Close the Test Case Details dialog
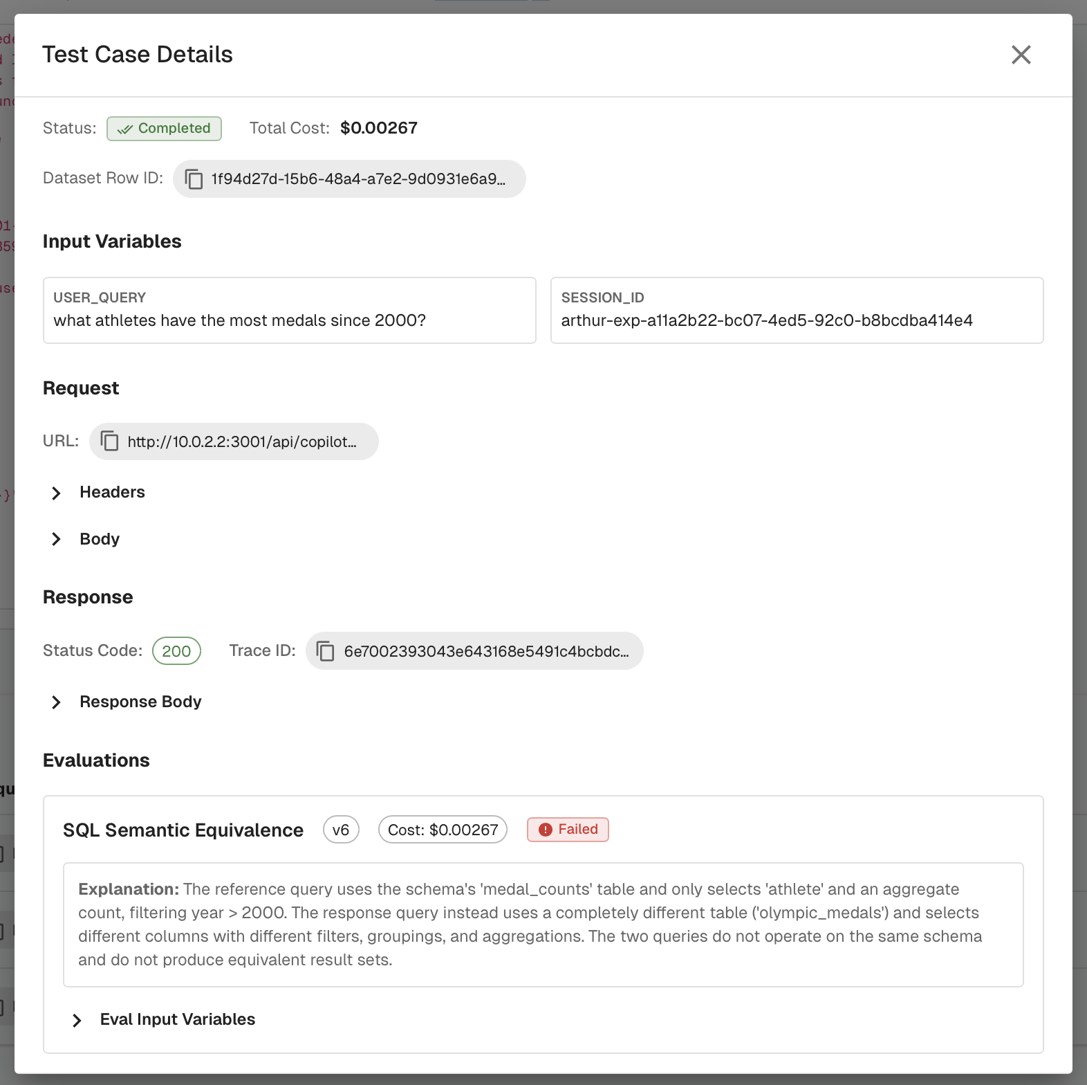This screenshot has width=1087, height=1085. [1021, 55]
